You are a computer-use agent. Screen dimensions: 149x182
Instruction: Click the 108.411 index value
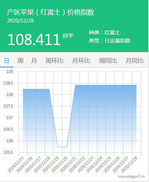[x=34, y=39]
